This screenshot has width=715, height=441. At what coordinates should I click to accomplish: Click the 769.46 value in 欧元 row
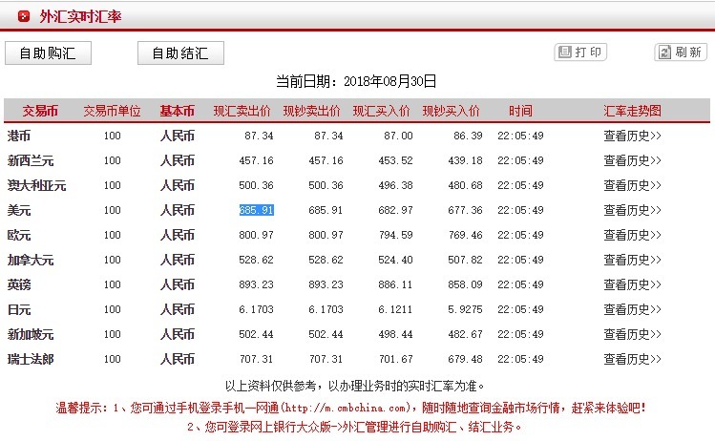point(465,236)
